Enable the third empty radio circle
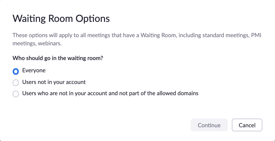 16,94
